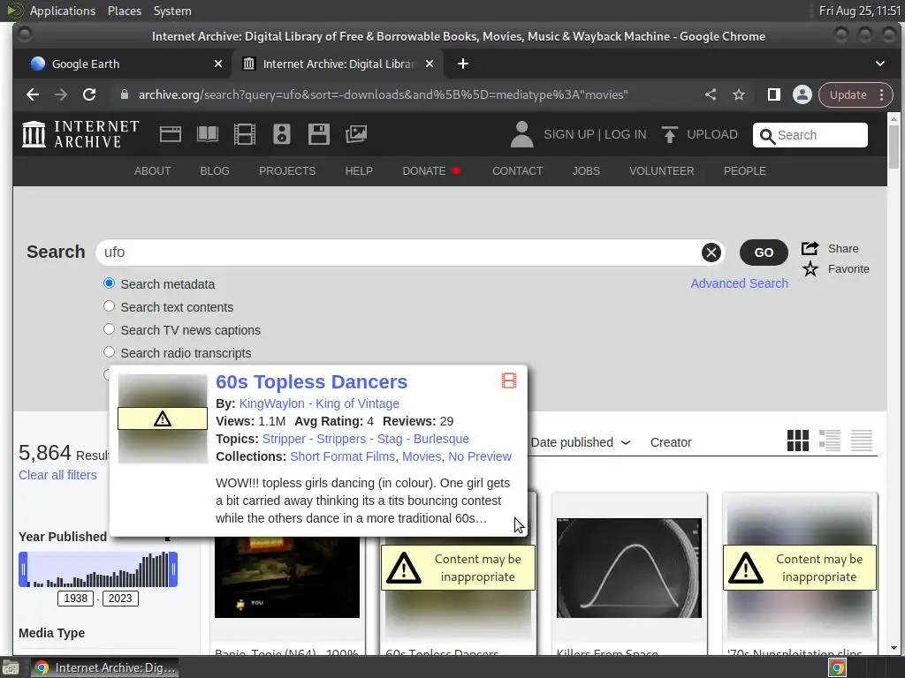The image size is (905, 678).
Task: Open Advanced Search link
Action: [739, 283]
